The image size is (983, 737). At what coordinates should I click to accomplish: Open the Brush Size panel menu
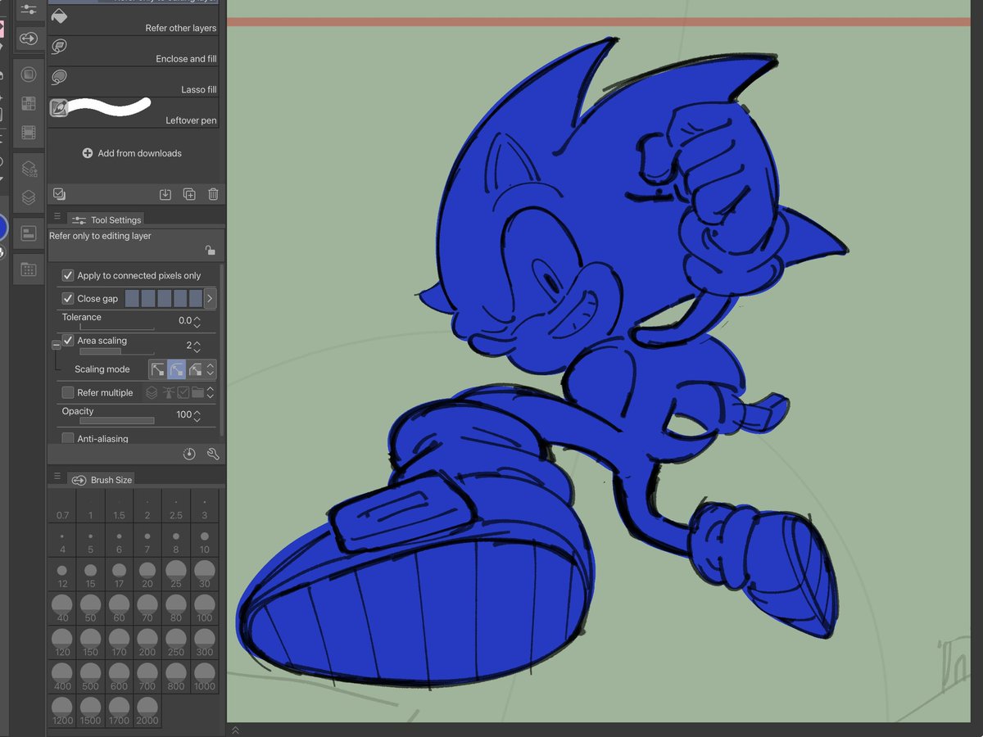57,477
